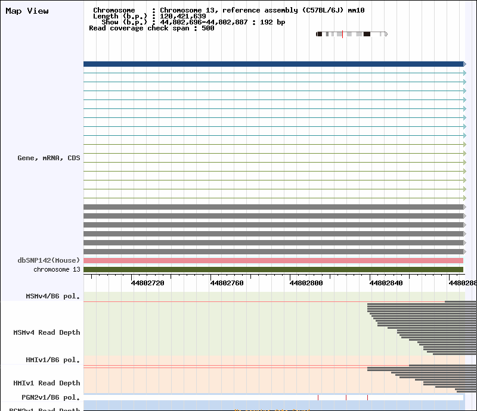This screenshot has height=411, width=477.
Task: Select the pink dbSNP142(Mouse) track bar
Action: (274, 261)
